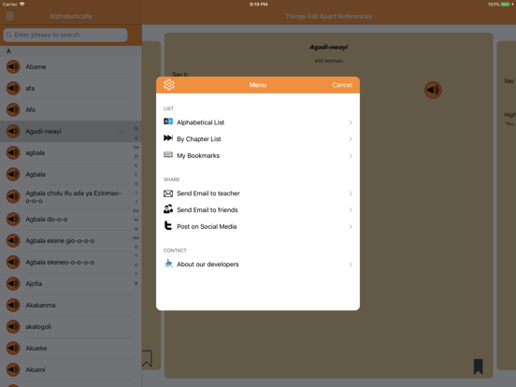Cancel the Menu dialog
This screenshot has height=387, width=516.
(x=342, y=85)
